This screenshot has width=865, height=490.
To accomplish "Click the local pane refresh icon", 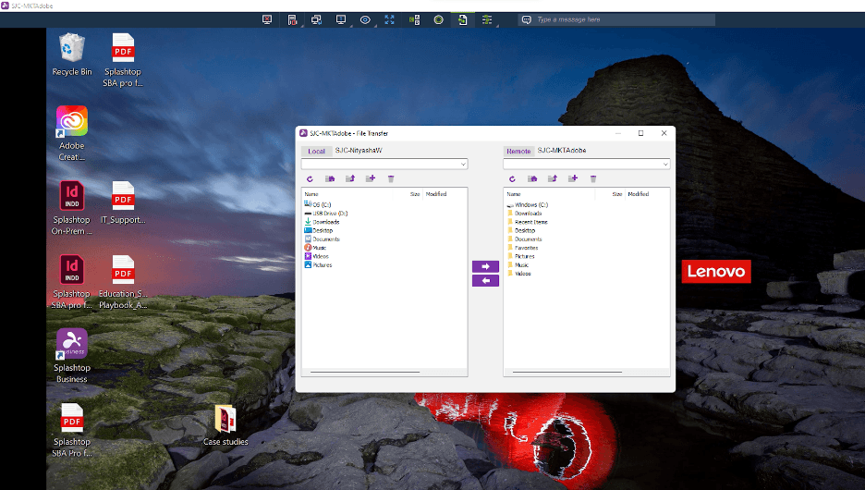I will point(310,178).
